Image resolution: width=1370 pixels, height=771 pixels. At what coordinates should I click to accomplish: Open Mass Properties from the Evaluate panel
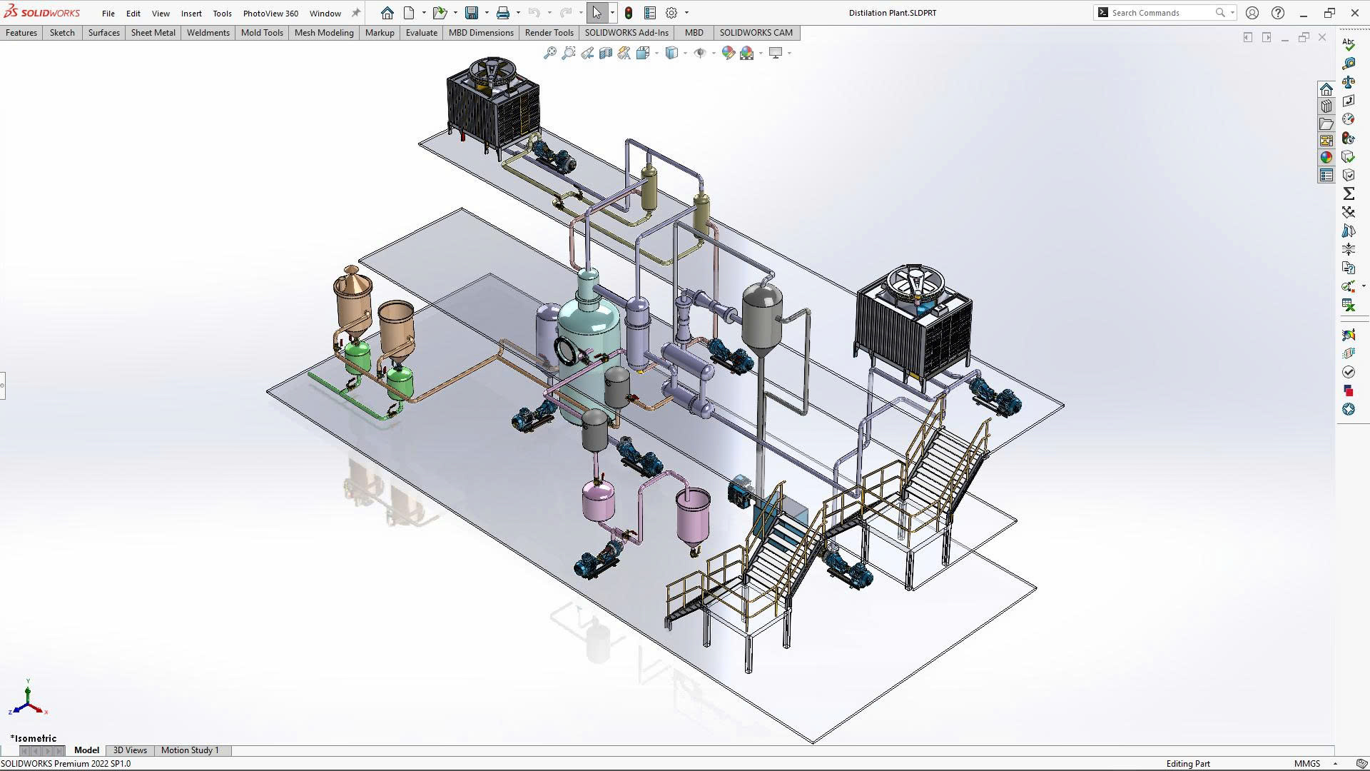coord(1348,81)
